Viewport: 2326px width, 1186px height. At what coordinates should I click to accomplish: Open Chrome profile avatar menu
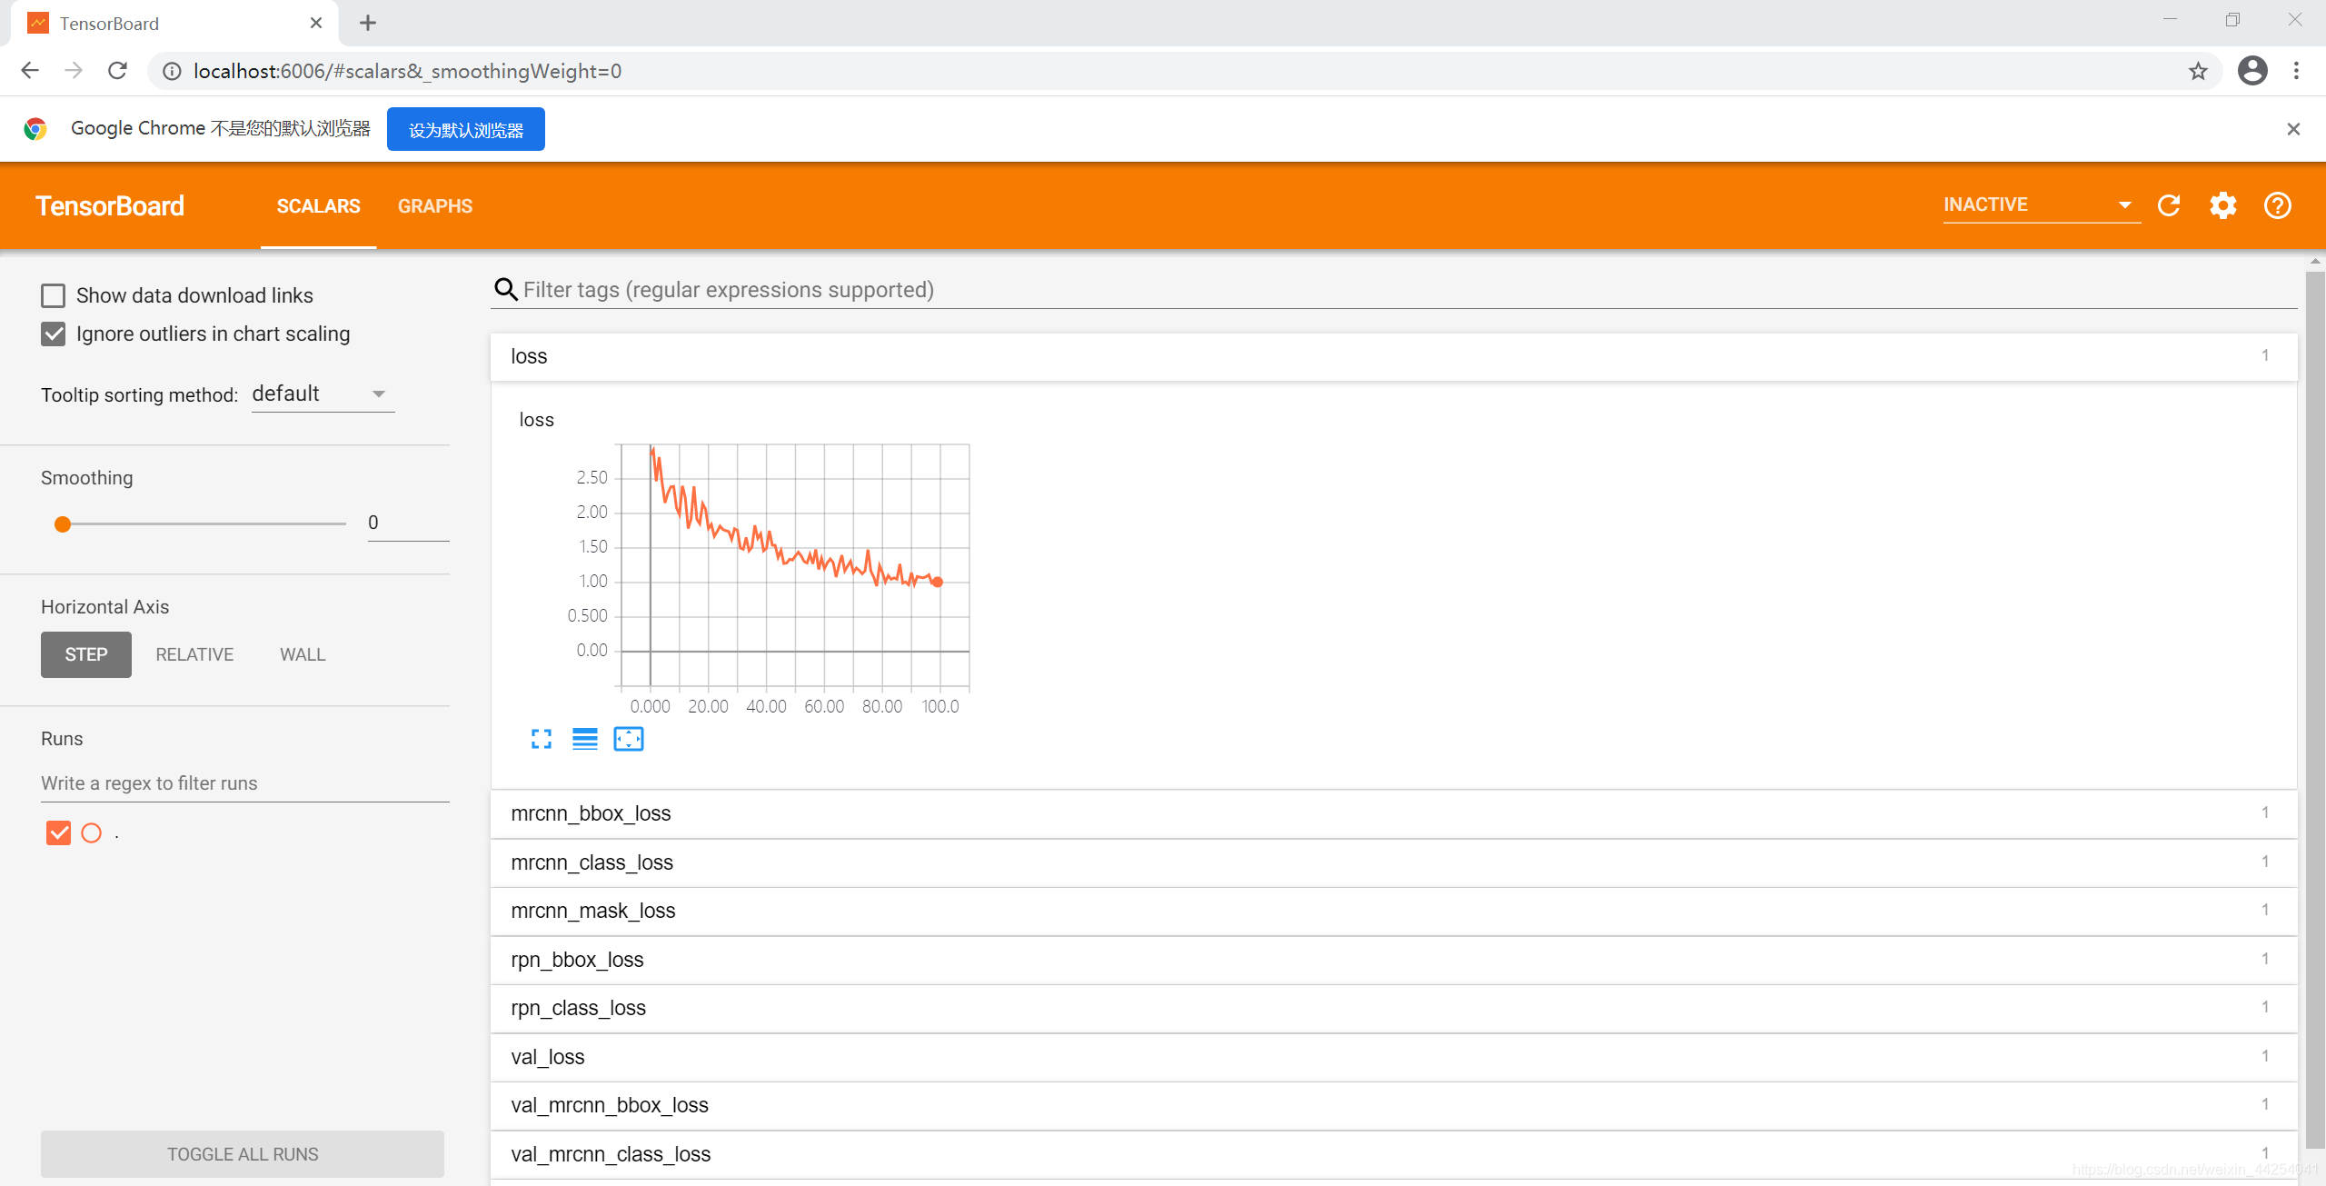point(2252,71)
